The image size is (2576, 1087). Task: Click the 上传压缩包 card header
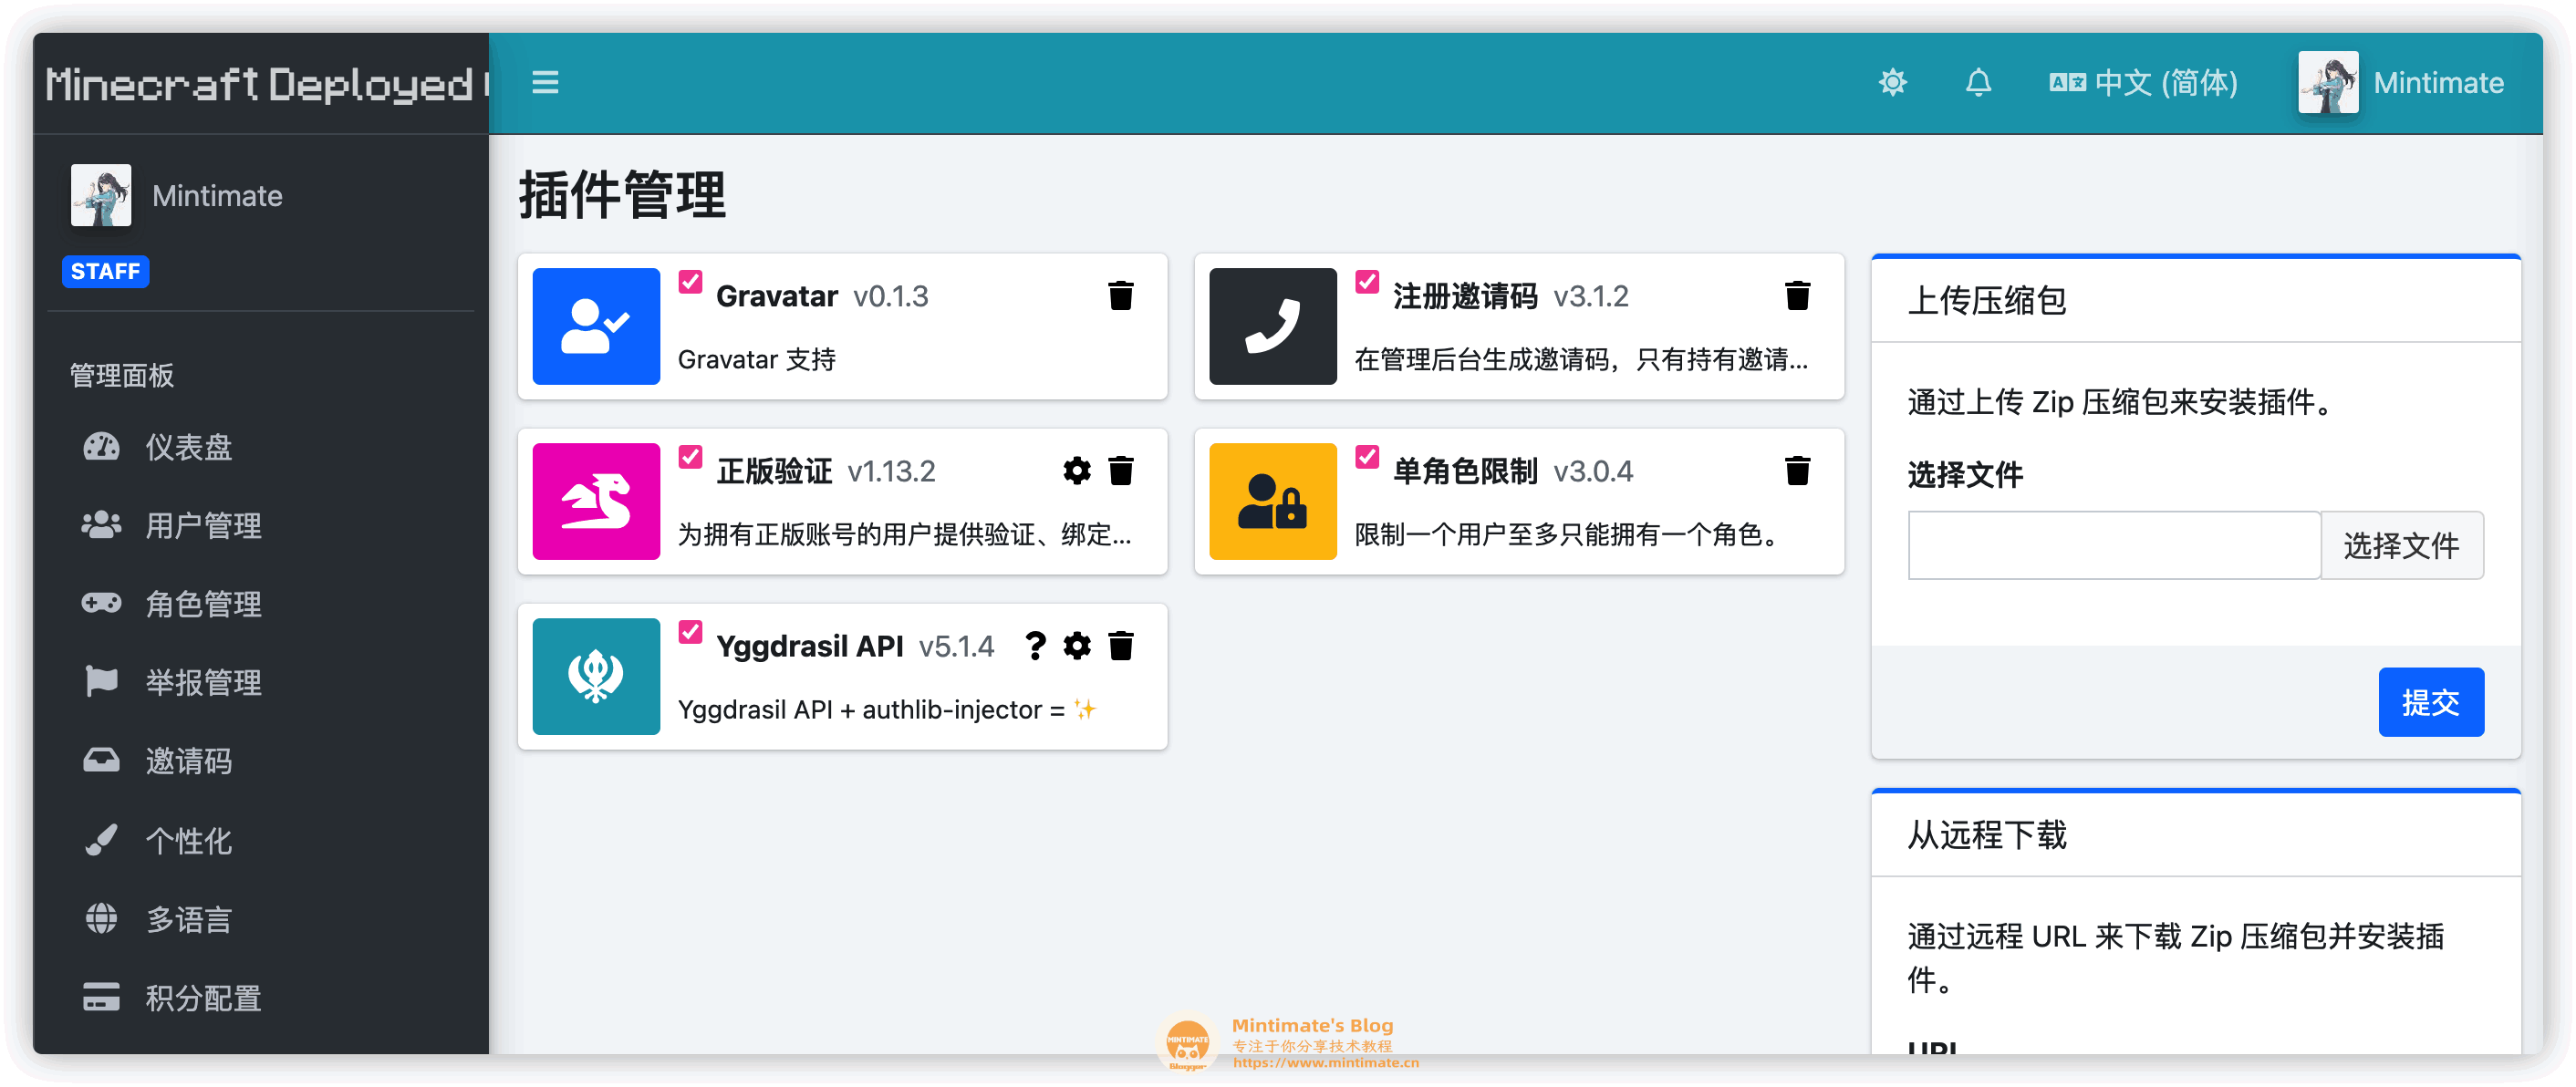(2195, 300)
